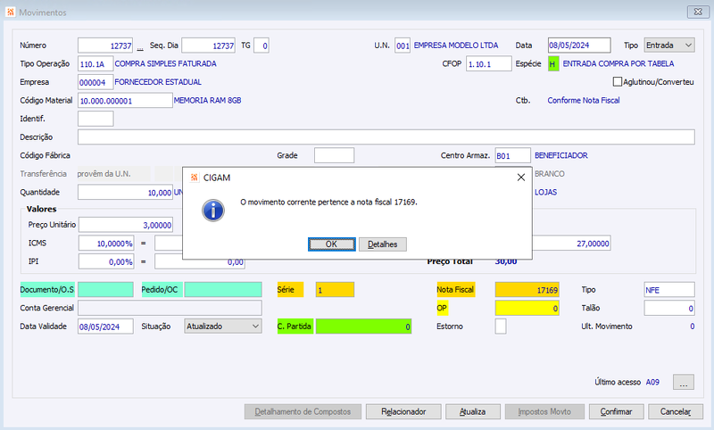Click the EMPRESA MODELO LTDA text

coord(456,45)
